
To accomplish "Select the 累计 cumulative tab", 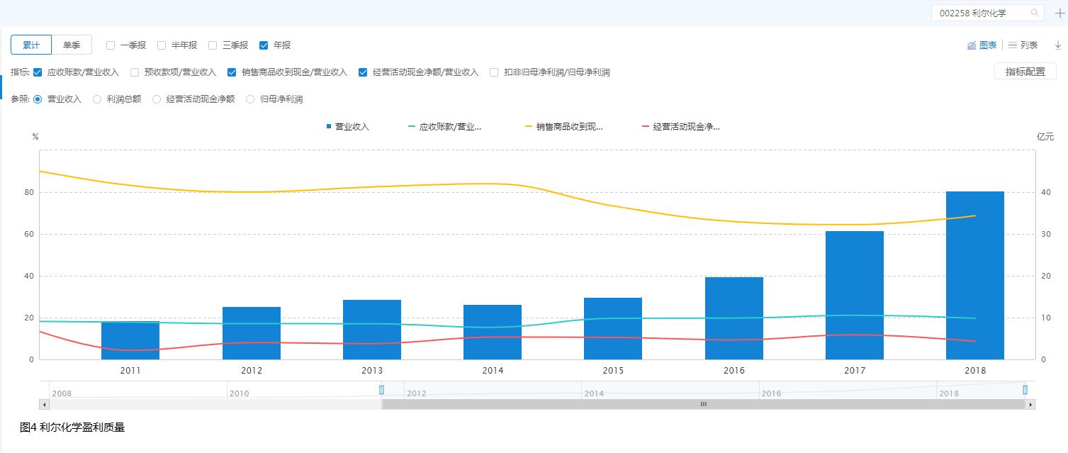I will (31, 45).
